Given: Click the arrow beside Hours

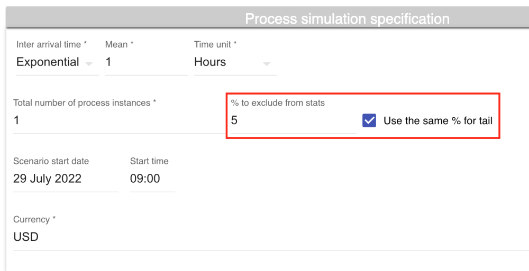Looking at the screenshot, I should [x=267, y=64].
